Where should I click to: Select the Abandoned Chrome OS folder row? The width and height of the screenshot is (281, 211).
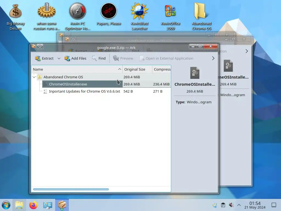pyautogui.click(x=101, y=77)
